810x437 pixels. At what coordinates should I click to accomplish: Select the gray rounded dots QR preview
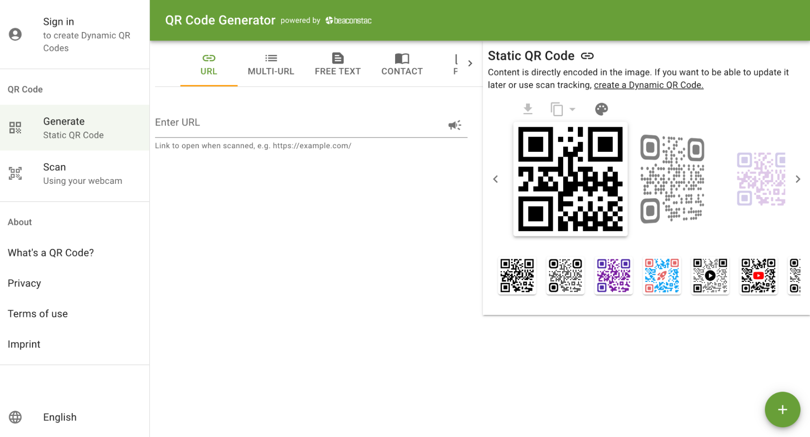[x=672, y=179]
